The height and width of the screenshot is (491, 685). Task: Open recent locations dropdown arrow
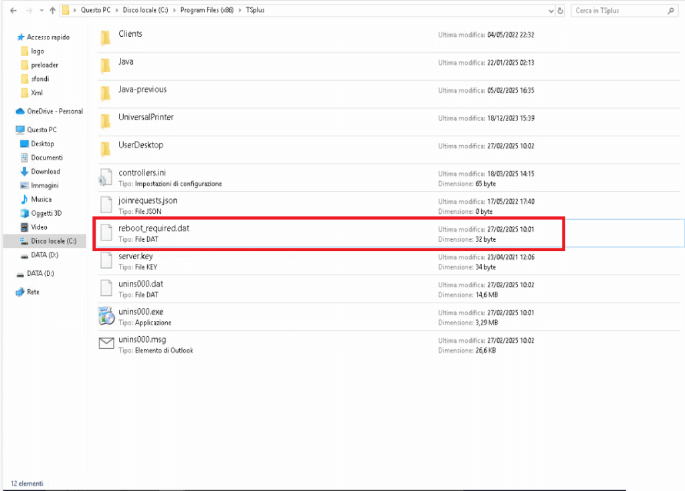click(x=41, y=11)
